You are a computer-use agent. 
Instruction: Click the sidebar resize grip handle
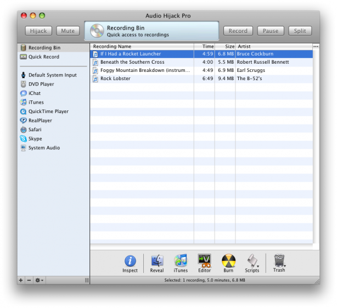point(87,280)
